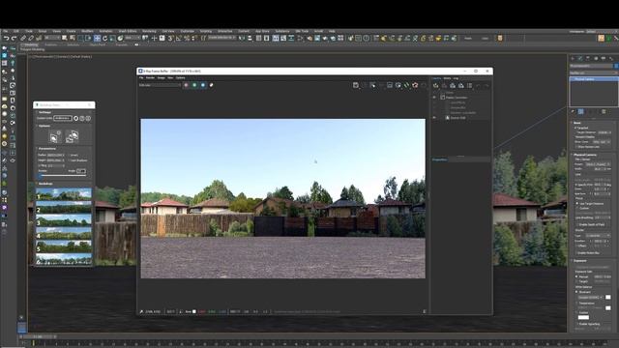
Task: Click the save image icon in V-Ray Frame Buffer
Action: click(356, 85)
